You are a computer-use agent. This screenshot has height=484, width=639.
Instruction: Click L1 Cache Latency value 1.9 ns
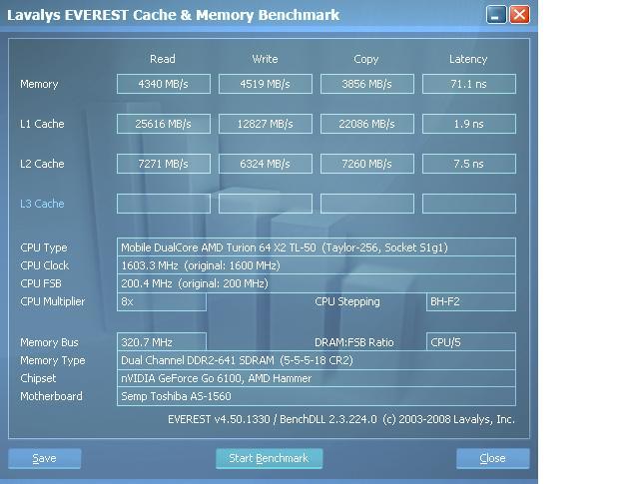(x=469, y=124)
